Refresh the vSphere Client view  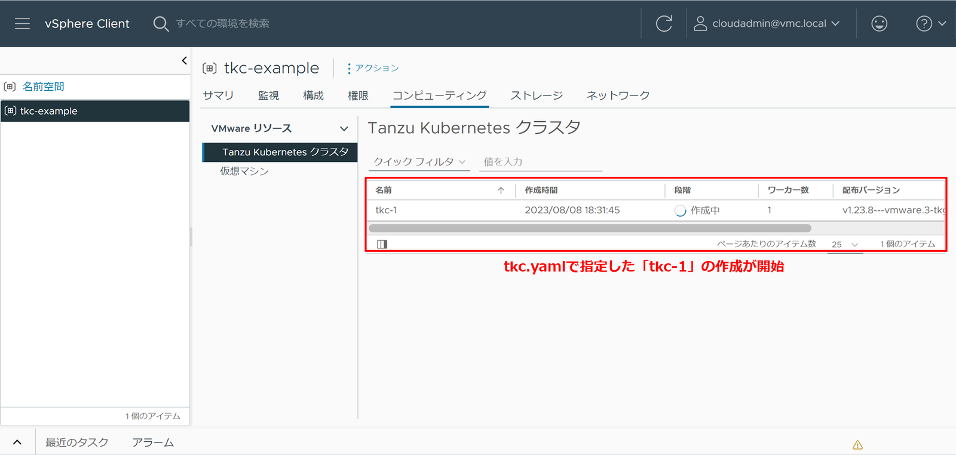[x=664, y=23]
